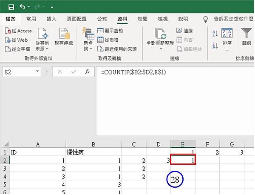Switch to the 插入 tab
Screen dimensions: 255x195
click(51, 19)
